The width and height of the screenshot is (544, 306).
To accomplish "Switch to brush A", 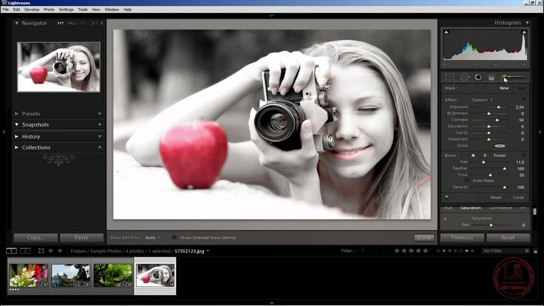I will [473, 155].
